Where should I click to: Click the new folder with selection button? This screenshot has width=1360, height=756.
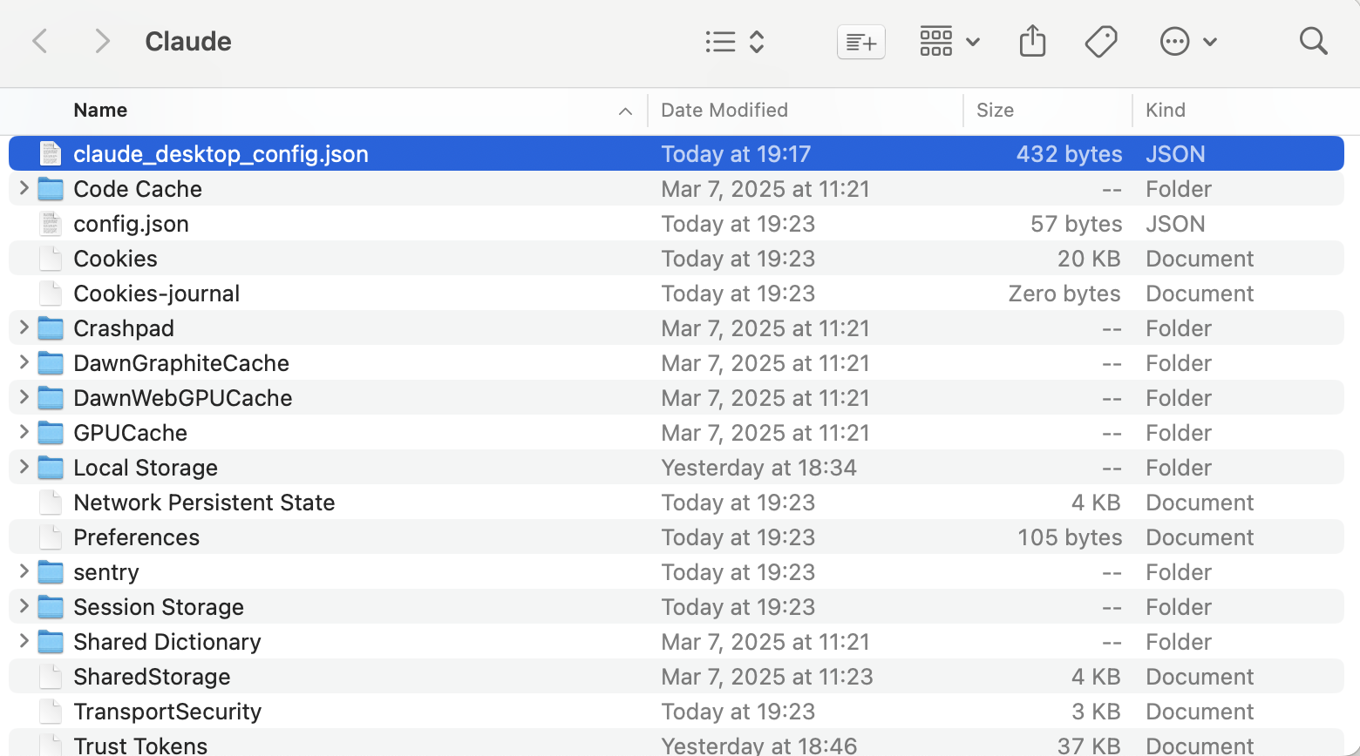coord(861,42)
